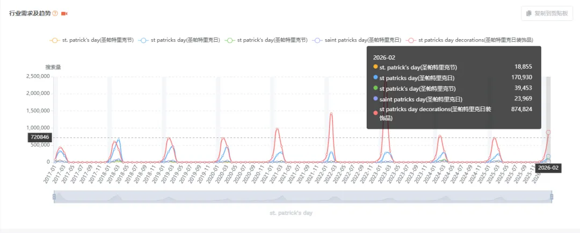Toggle the orange st. patrick's day legend series
580x233 pixels.
tap(91, 40)
